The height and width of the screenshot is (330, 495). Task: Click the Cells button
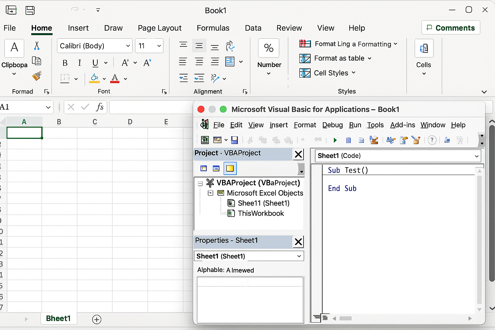[424, 48]
